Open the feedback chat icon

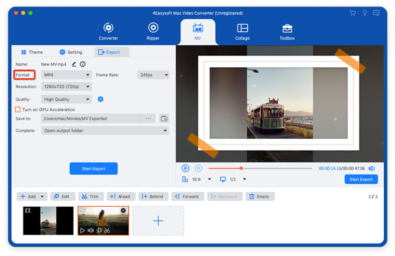coord(376,13)
